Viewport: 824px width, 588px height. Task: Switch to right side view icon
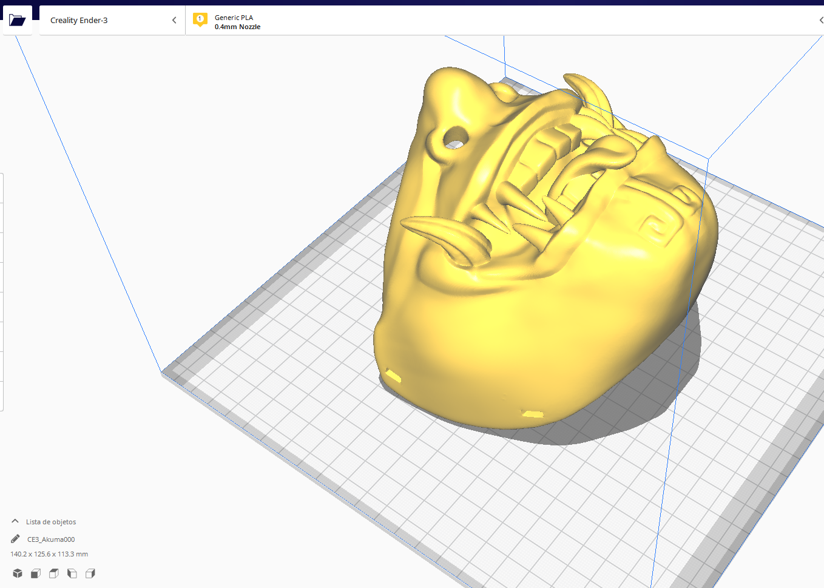click(x=90, y=573)
